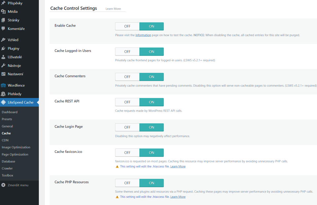
Task: Click the Pluginy plug icon
Action: pyautogui.click(x=3, y=48)
